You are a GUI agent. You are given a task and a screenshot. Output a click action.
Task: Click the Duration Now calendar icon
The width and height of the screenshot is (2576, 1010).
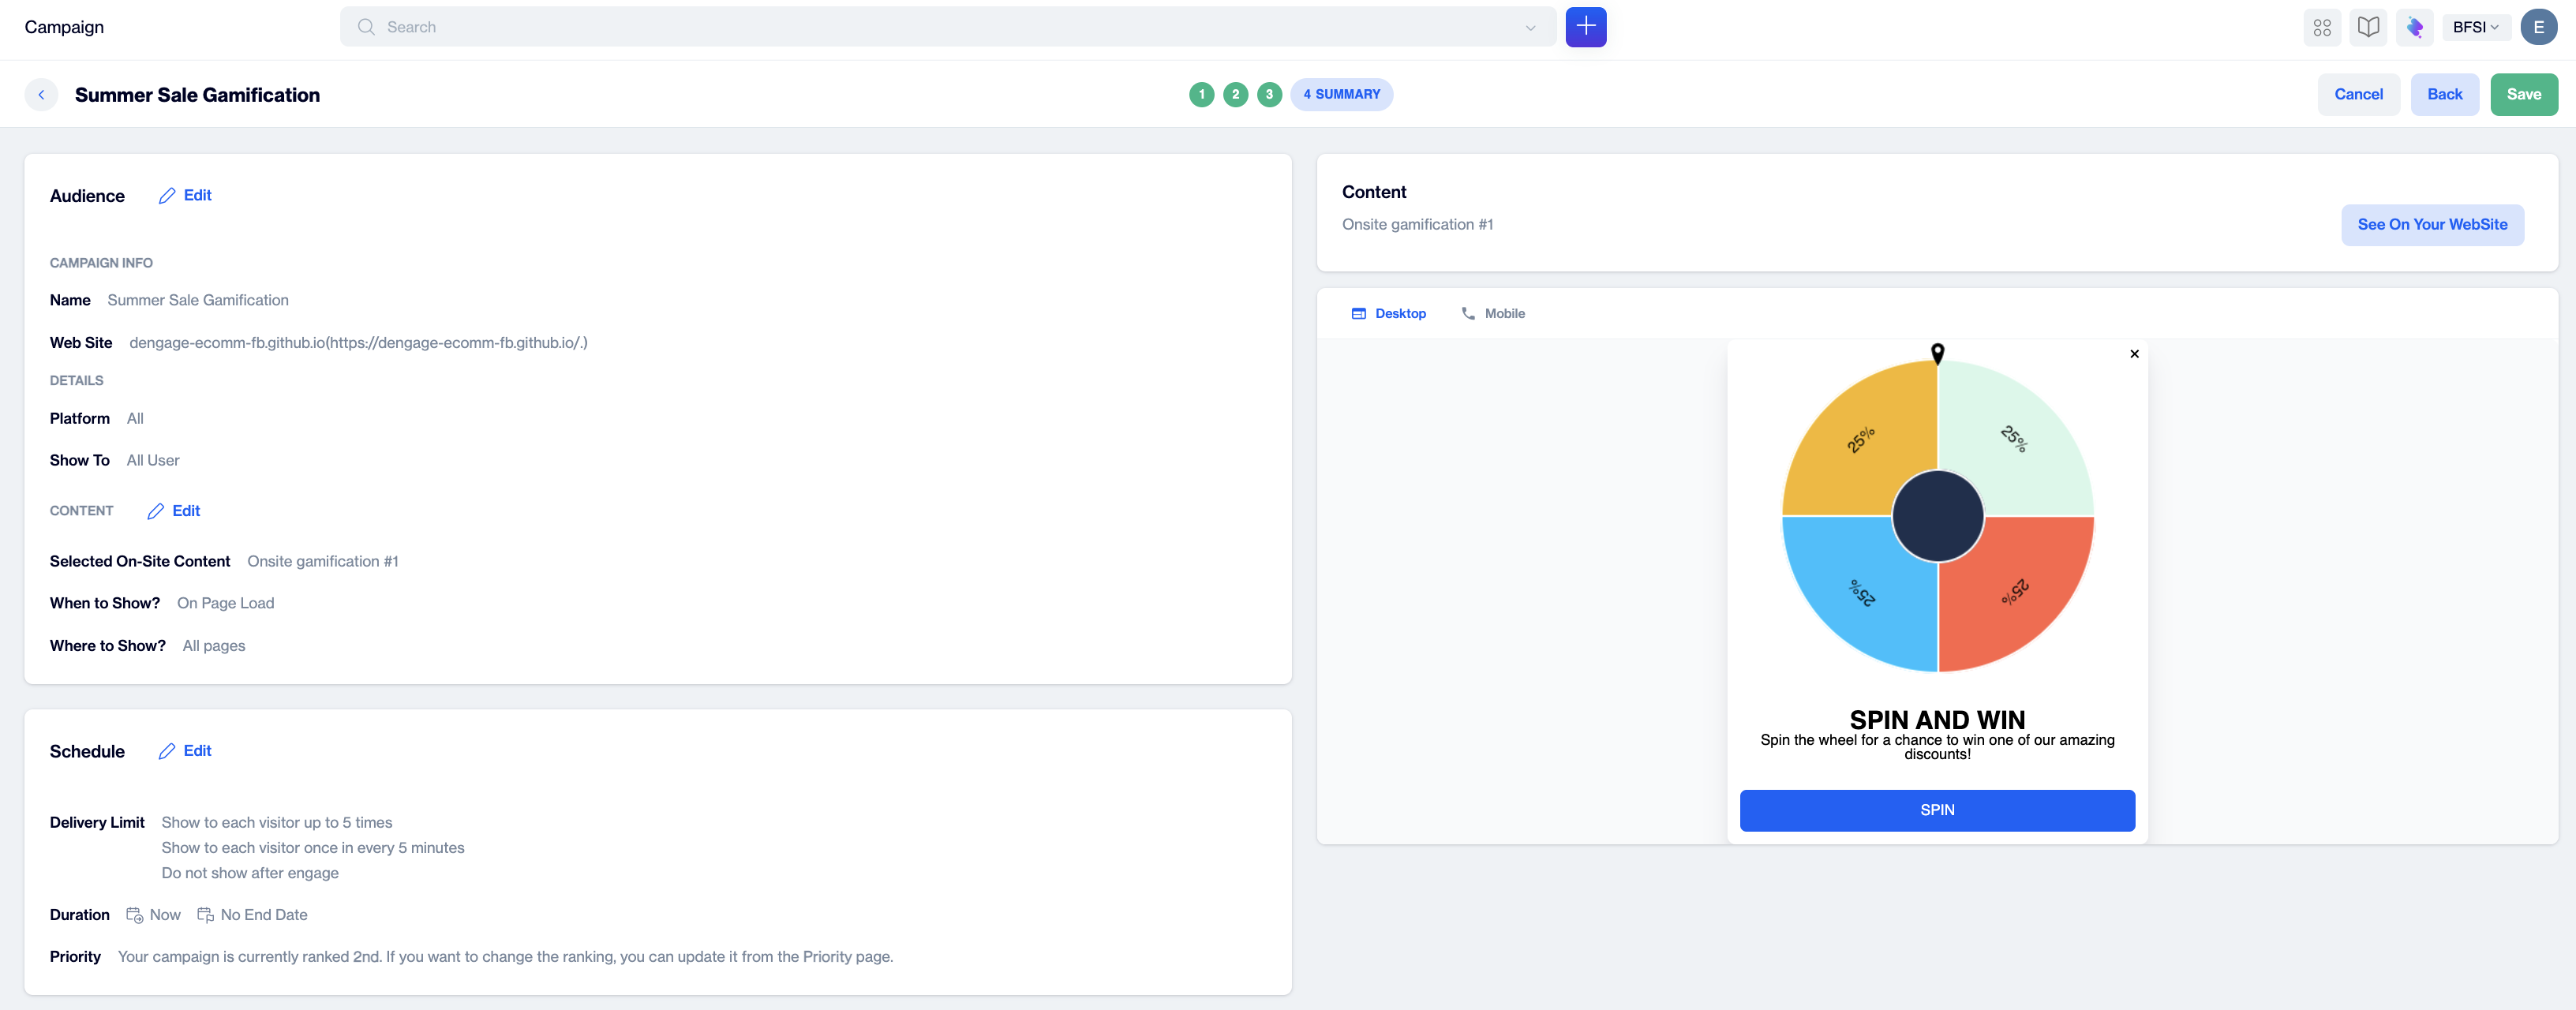134,915
